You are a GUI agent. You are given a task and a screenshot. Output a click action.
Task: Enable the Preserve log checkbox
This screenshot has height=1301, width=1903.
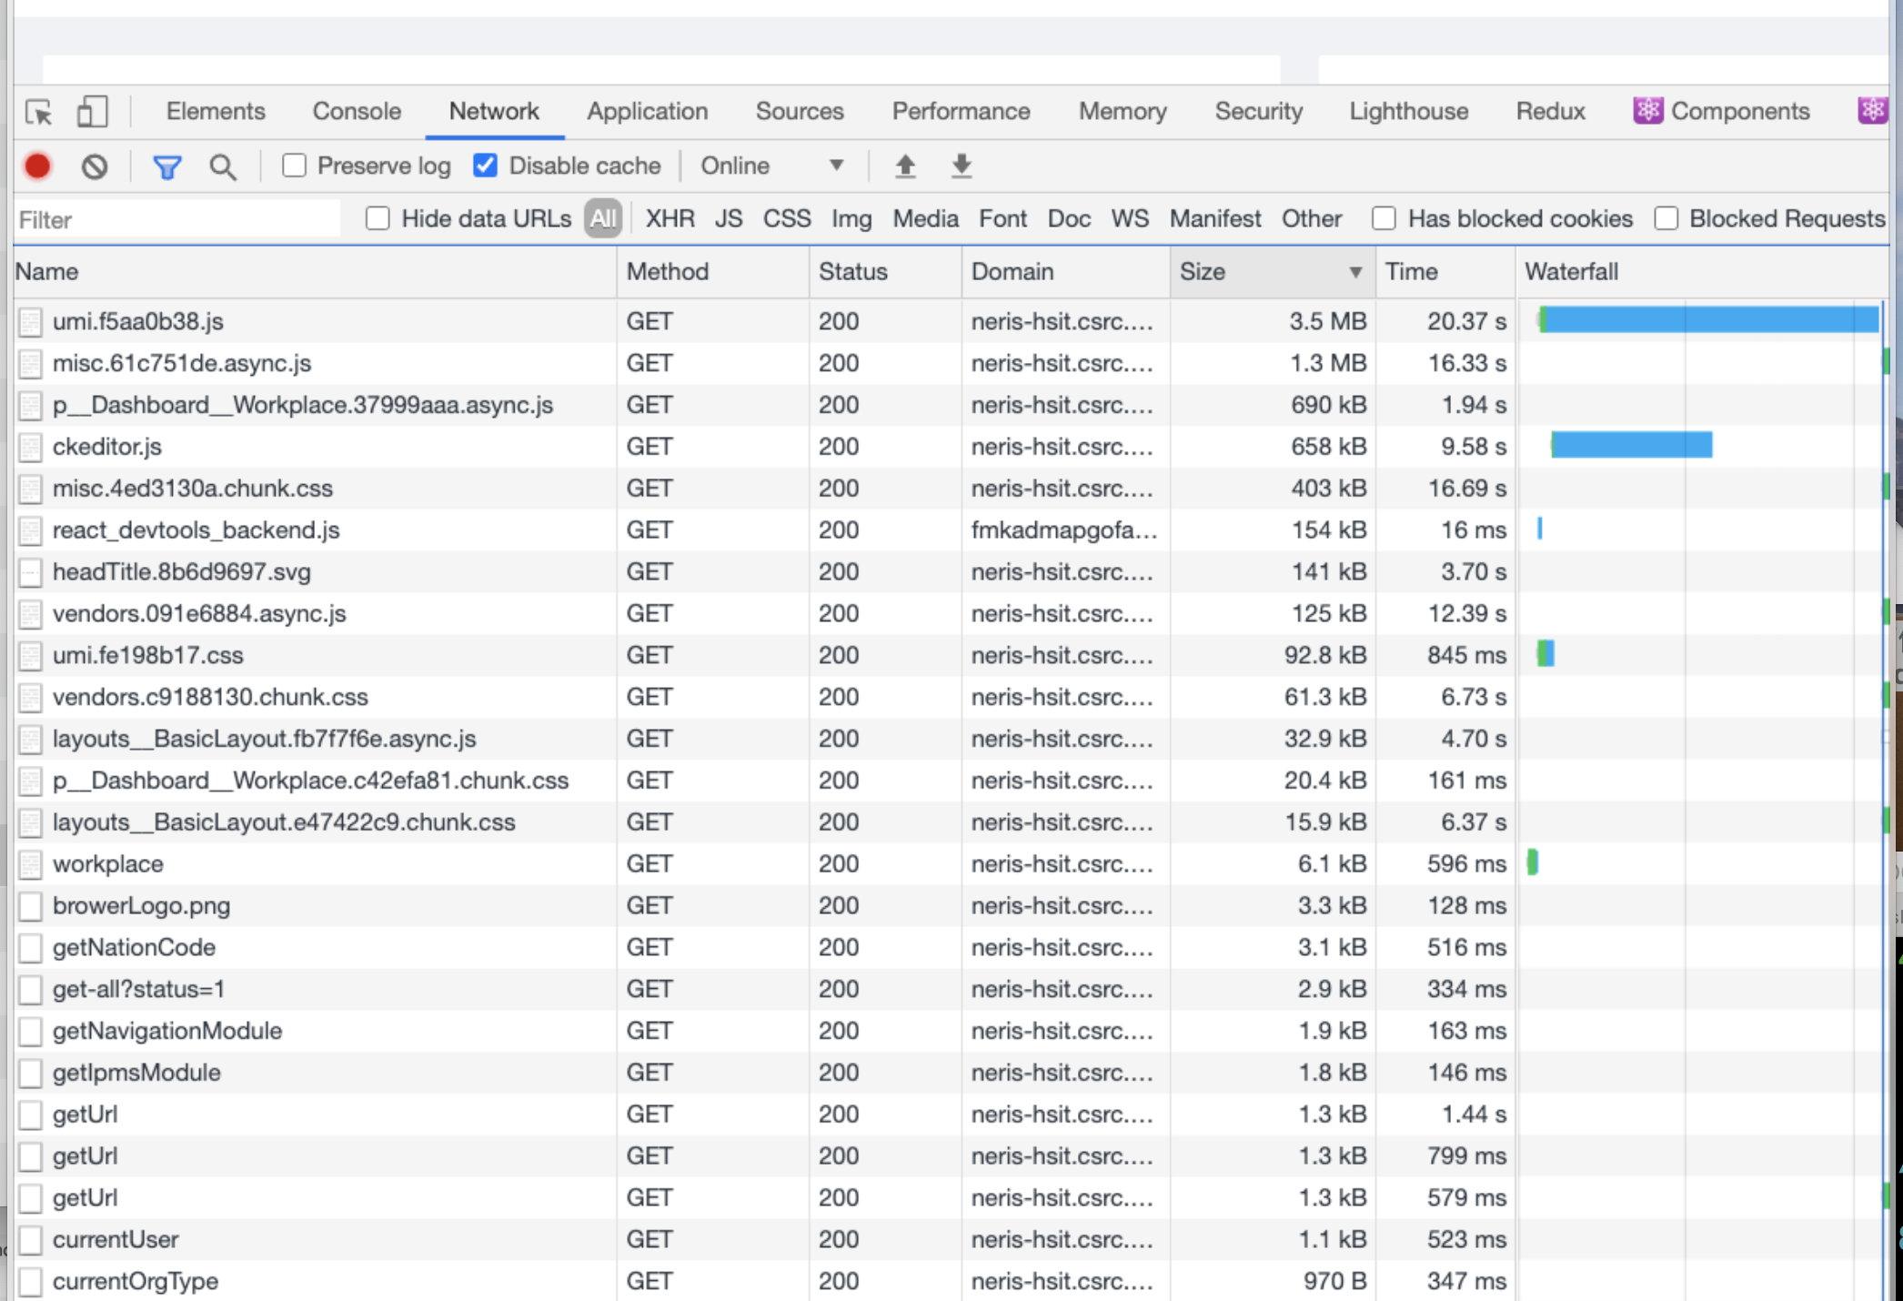(x=294, y=166)
